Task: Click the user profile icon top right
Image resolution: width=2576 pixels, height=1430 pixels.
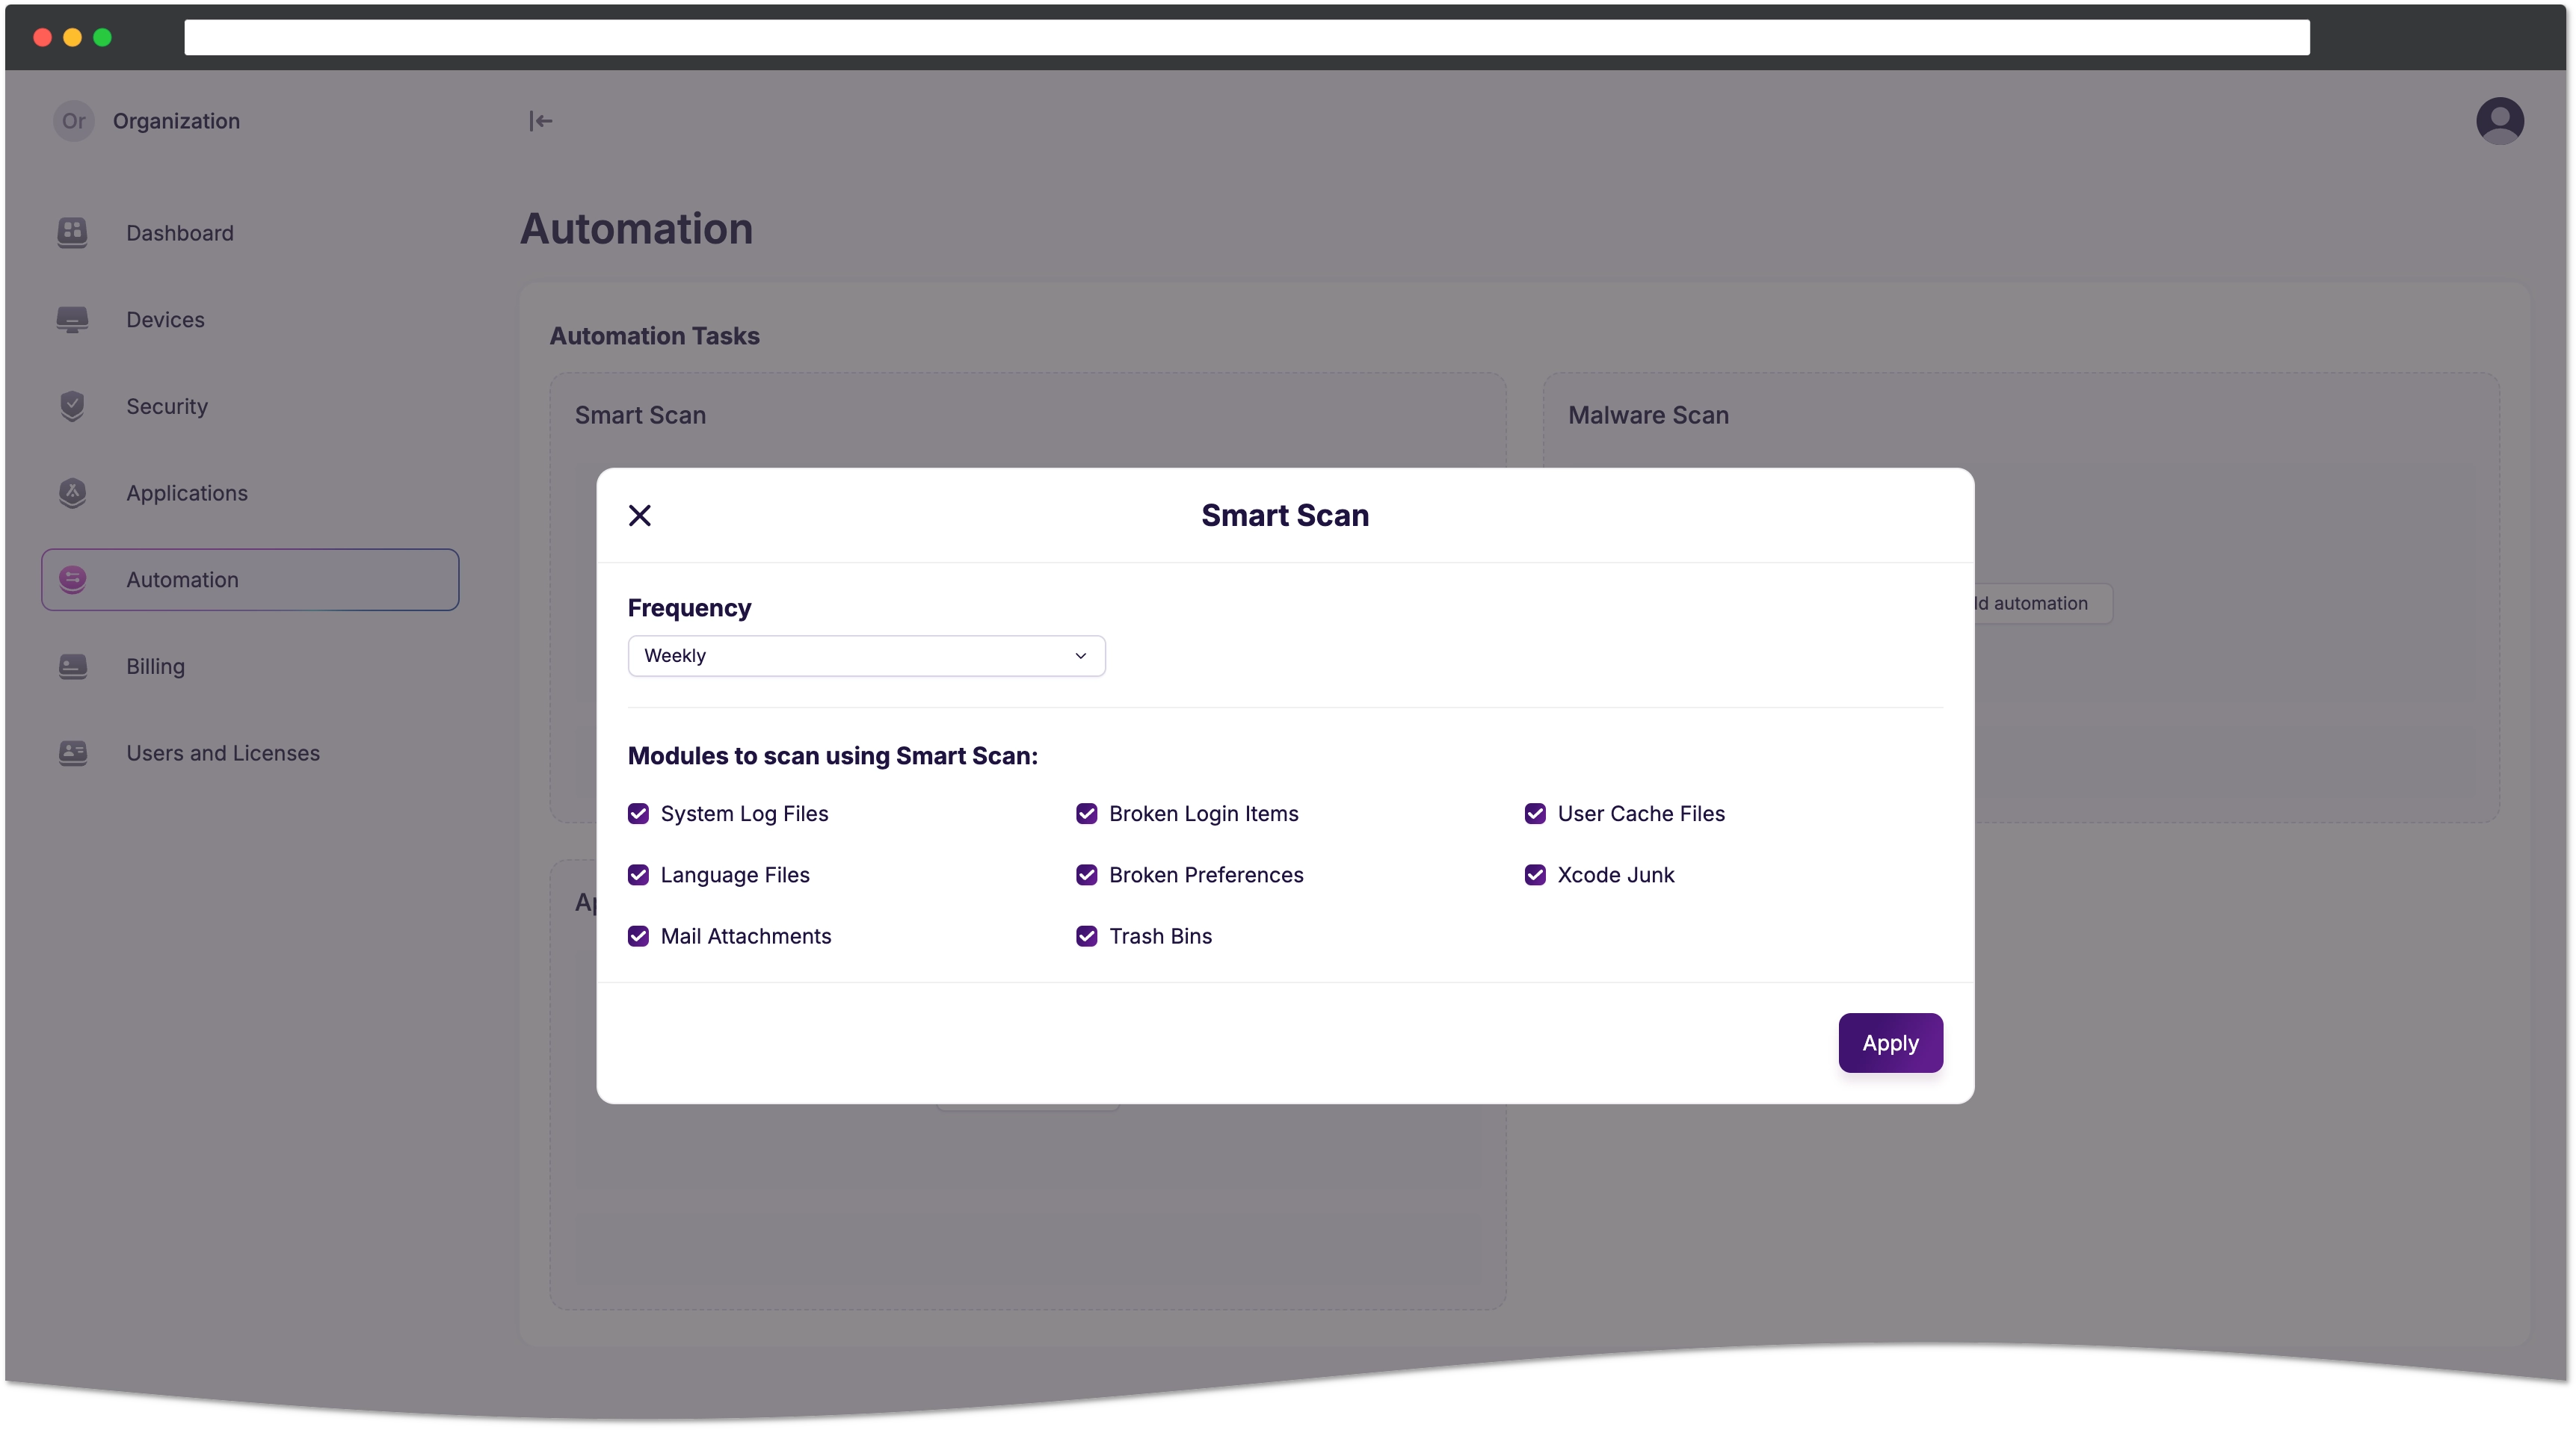Action: 2498,120
